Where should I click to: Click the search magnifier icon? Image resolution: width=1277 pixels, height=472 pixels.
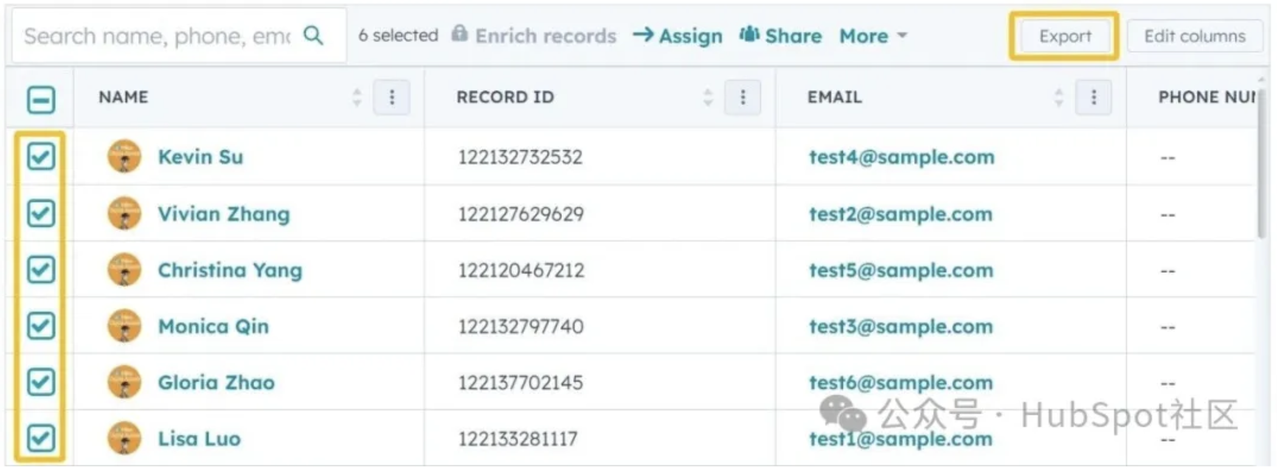pos(313,35)
